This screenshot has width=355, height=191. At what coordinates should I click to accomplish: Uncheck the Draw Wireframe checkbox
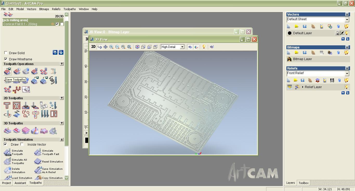6,59
